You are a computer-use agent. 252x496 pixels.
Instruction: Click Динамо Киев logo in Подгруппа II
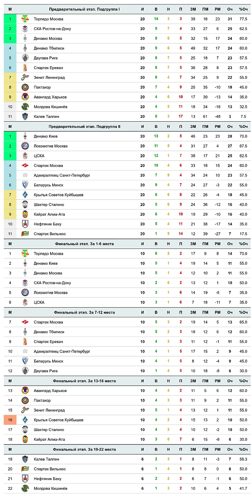[x=25, y=136]
